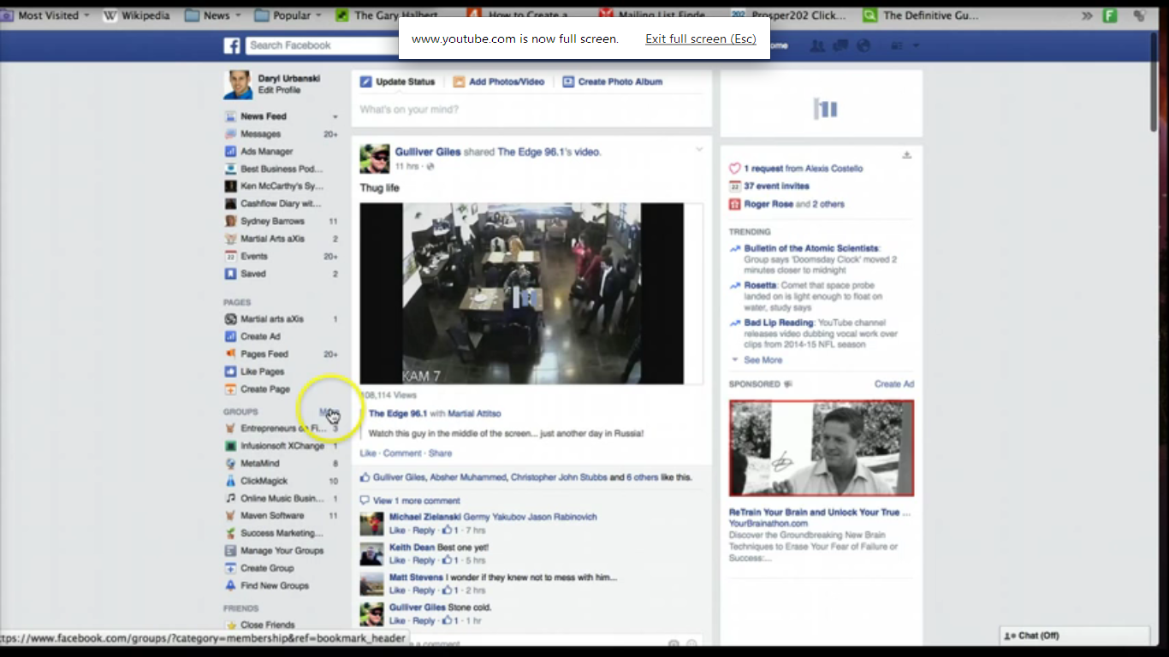Screen dimensions: 1169x657
Task: Select the Update Status tab
Action: [398, 82]
